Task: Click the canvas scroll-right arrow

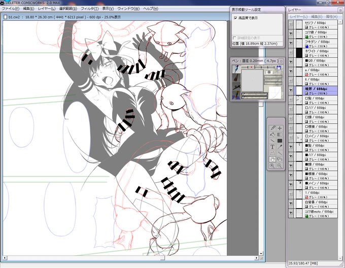Action: [x=257, y=258]
